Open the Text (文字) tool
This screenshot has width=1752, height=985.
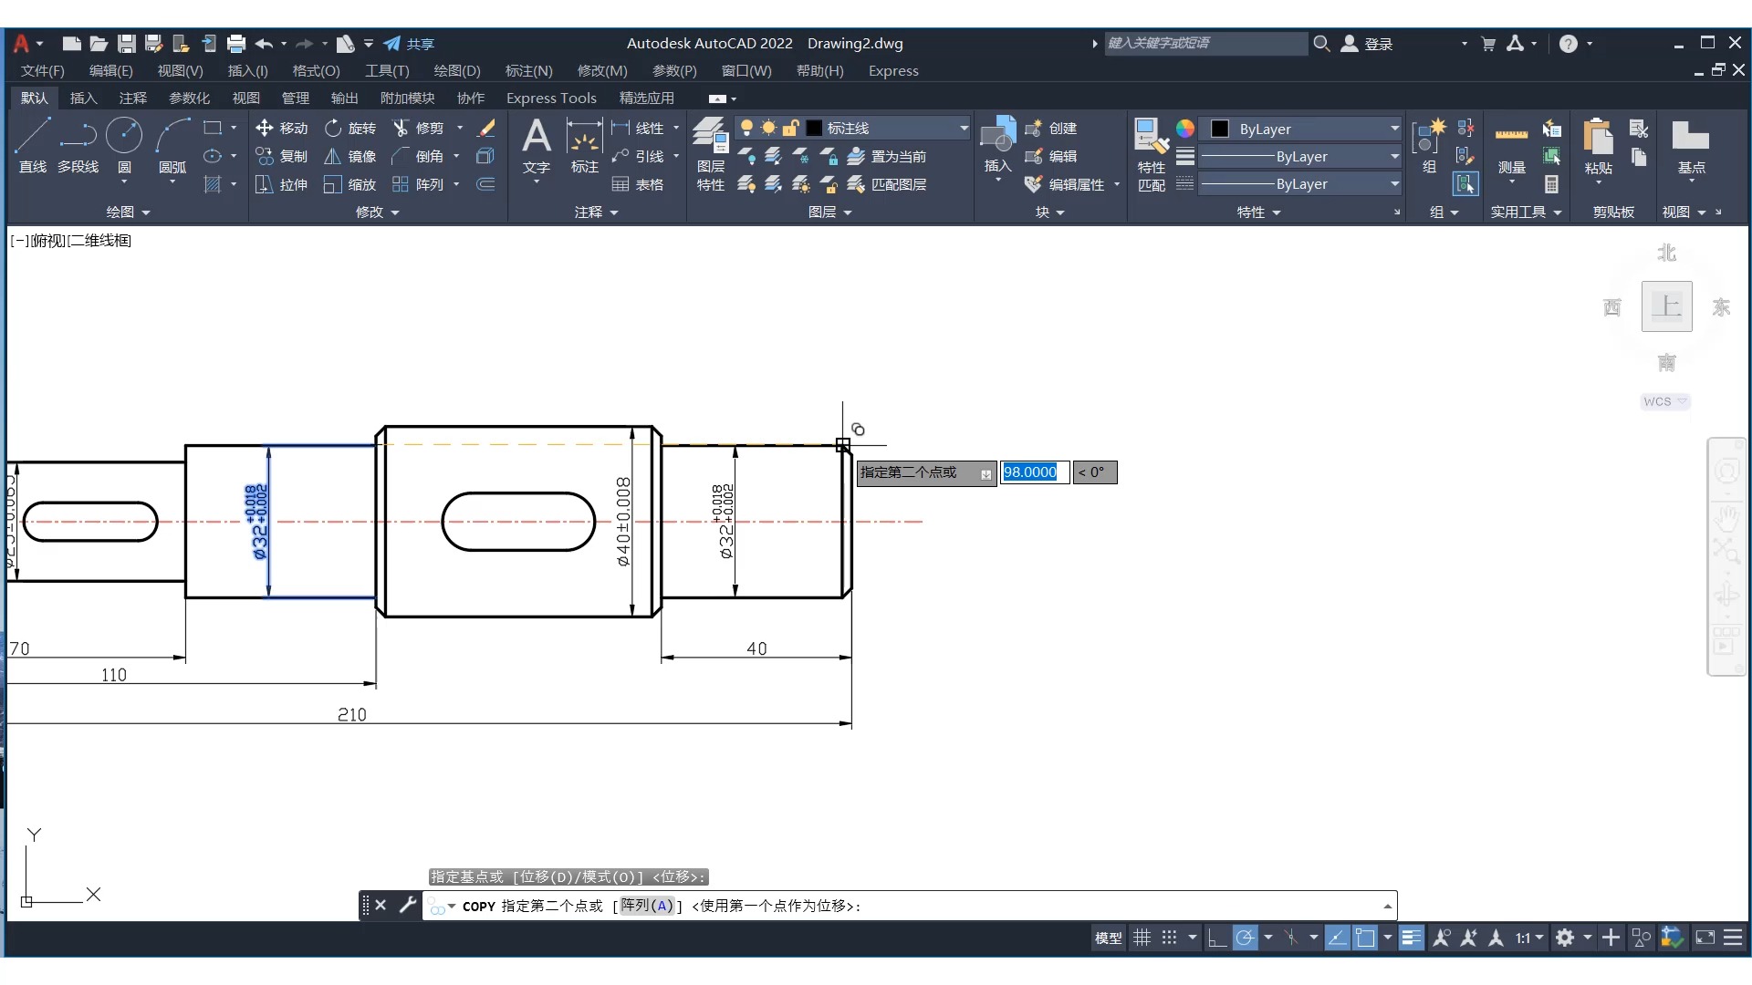point(536,139)
